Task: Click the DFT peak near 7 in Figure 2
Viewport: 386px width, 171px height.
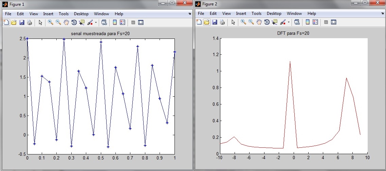Action: click(x=346, y=78)
